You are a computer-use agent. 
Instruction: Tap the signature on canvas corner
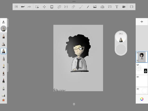pyautogui.click(x=59, y=90)
